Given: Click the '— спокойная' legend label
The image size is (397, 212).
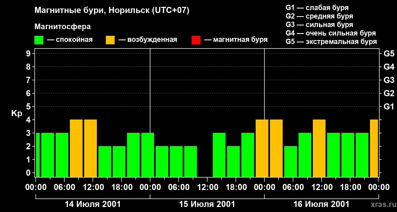Looking at the screenshot, I should coord(70,40).
